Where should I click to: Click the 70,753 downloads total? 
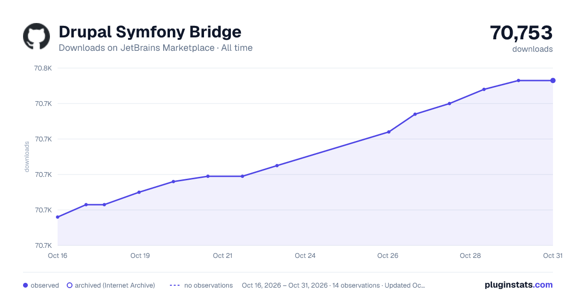(521, 33)
